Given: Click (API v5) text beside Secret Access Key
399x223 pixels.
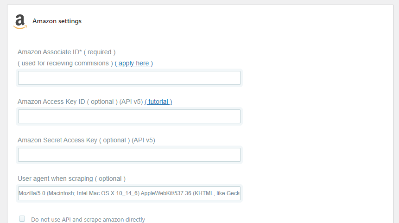Looking at the screenshot, I should click(143, 140).
